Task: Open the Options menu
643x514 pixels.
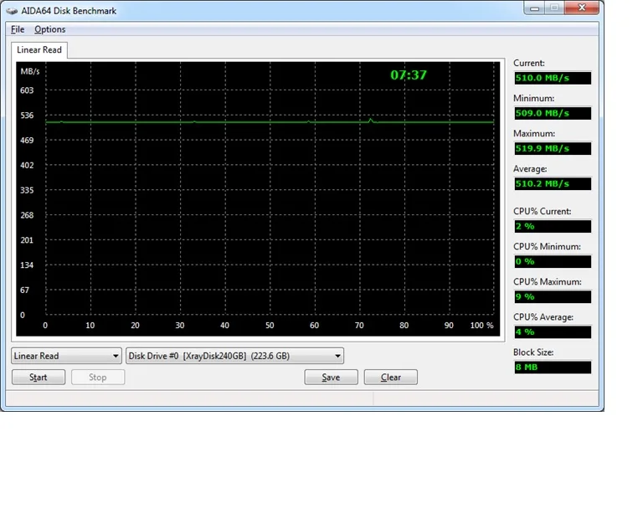Action: [49, 29]
